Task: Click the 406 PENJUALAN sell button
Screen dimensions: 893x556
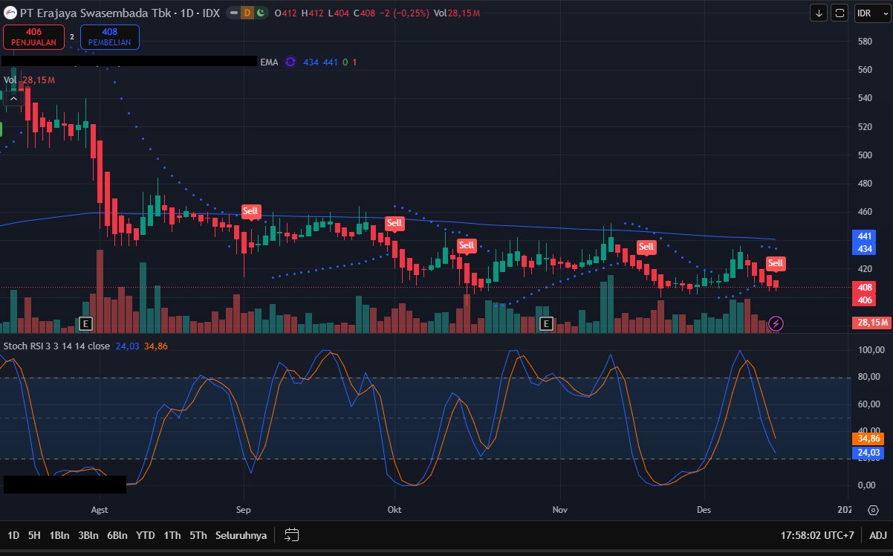Action: 33,37
